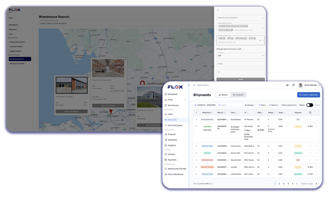329x219 pixels.
Task: Open the All statuses dropdown
Action: (x=250, y=105)
